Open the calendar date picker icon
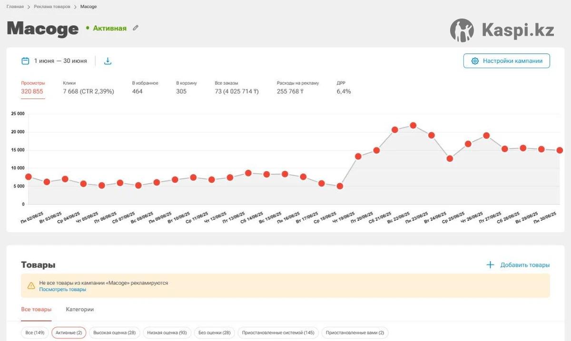 (x=25, y=61)
